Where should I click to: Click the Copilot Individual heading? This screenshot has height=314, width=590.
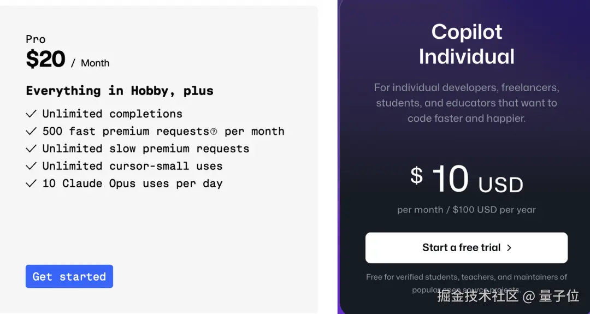[x=467, y=44]
